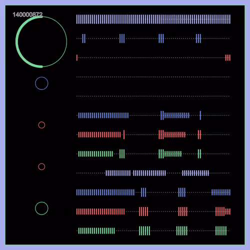
Task: Click the leftmost lavender segment block in the segmented lavender row
Action: click(118, 173)
